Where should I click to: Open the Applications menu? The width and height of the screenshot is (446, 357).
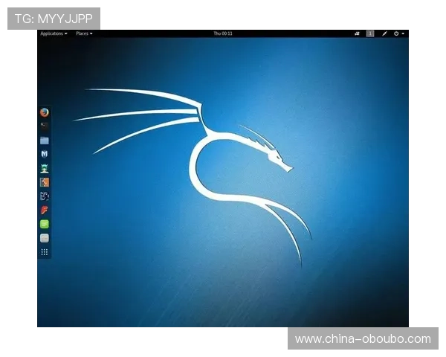tap(51, 33)
